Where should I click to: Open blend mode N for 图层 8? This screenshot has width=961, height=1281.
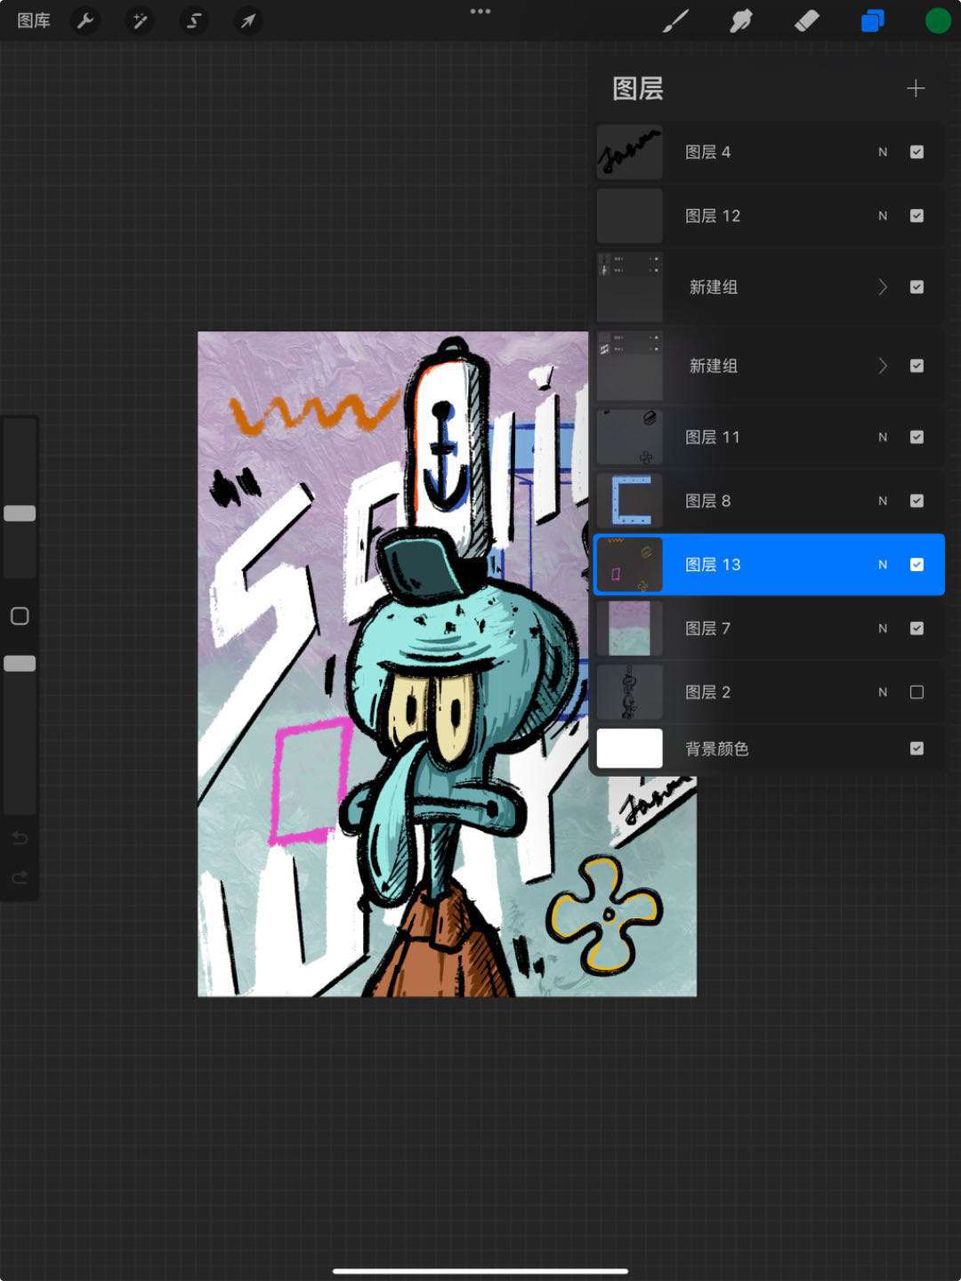(883, 501)
